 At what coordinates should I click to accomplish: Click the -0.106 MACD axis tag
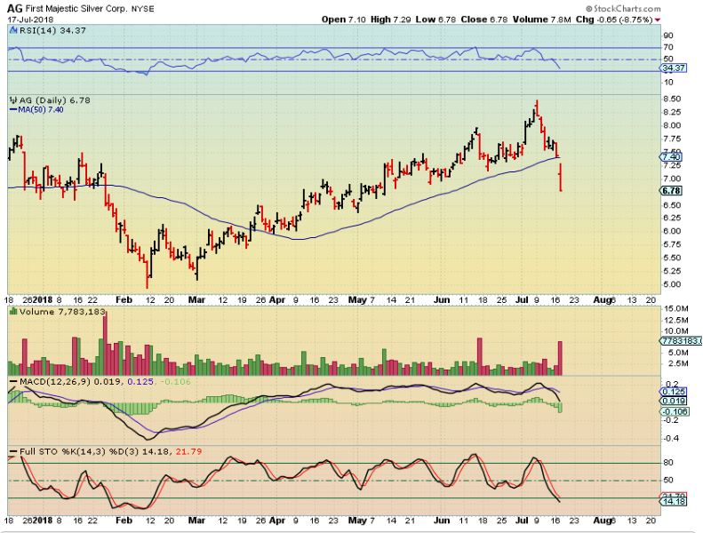(x=675, y=411)
